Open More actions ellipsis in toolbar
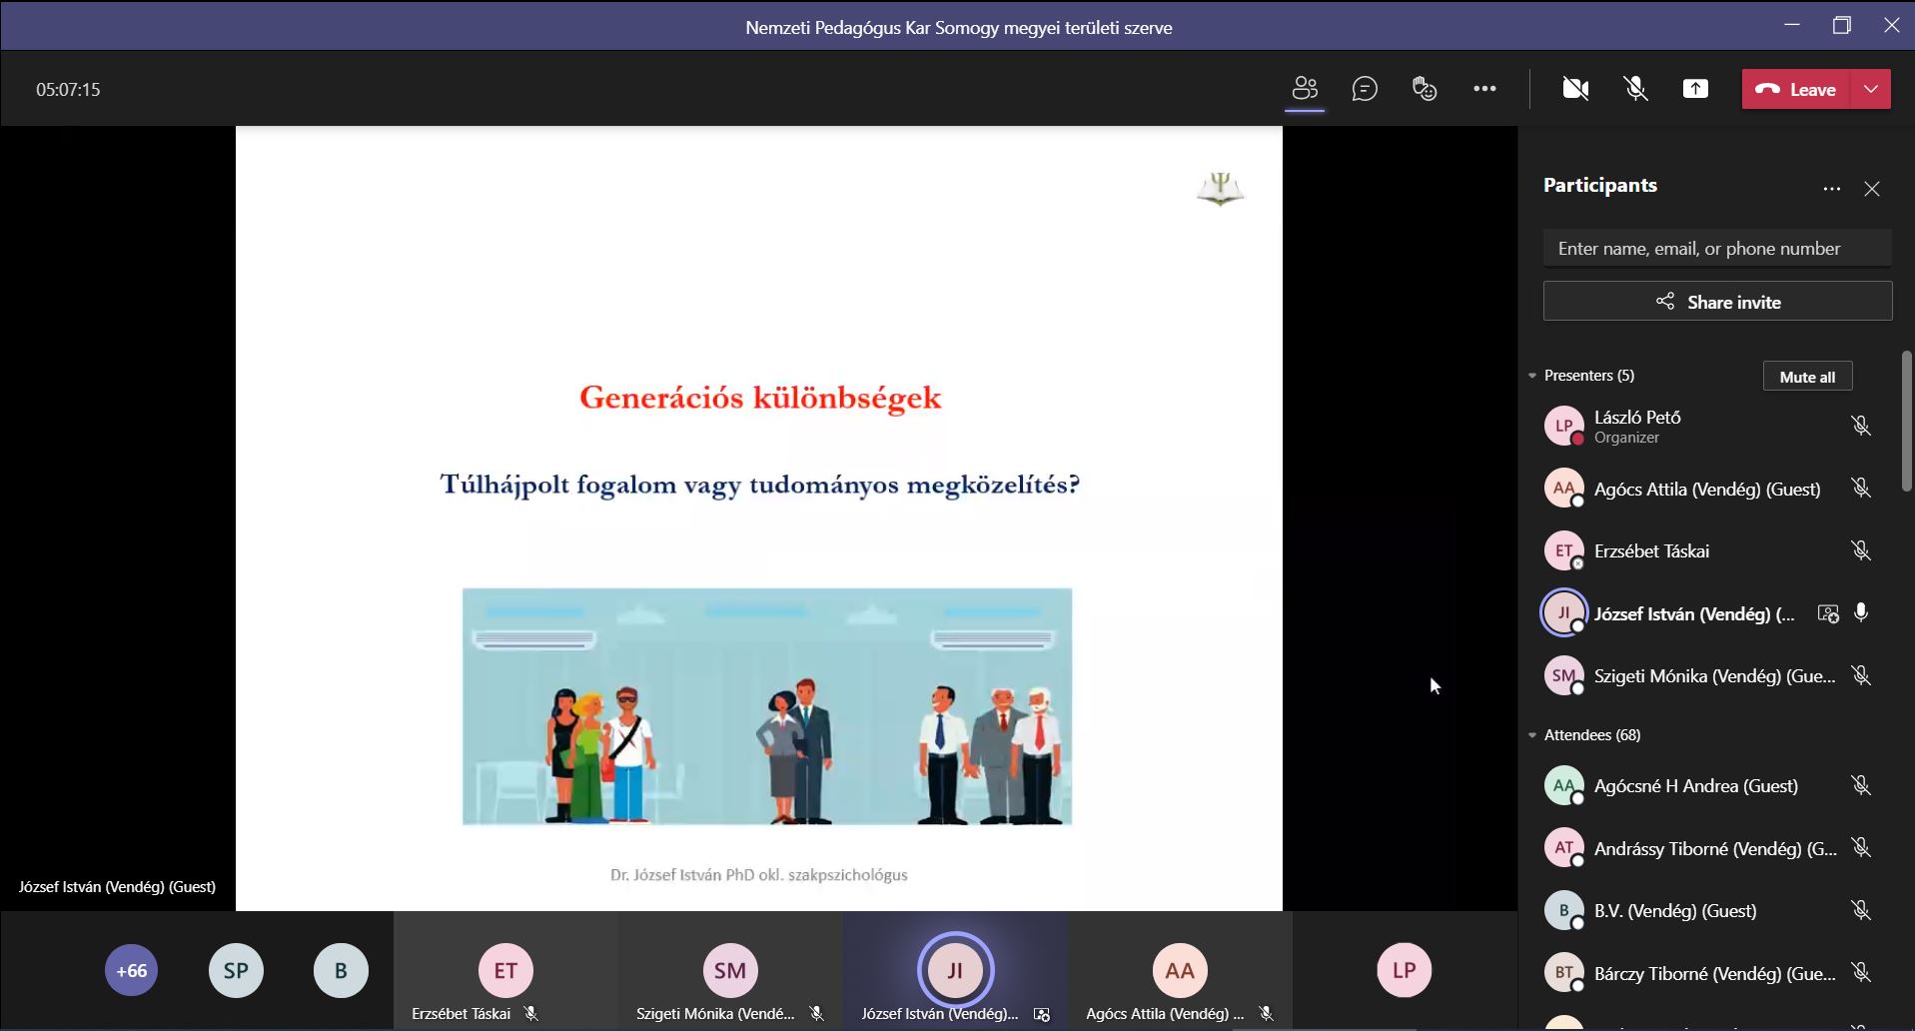The height and width of the screenshot is (1031, 1915). coord(1484,89)
